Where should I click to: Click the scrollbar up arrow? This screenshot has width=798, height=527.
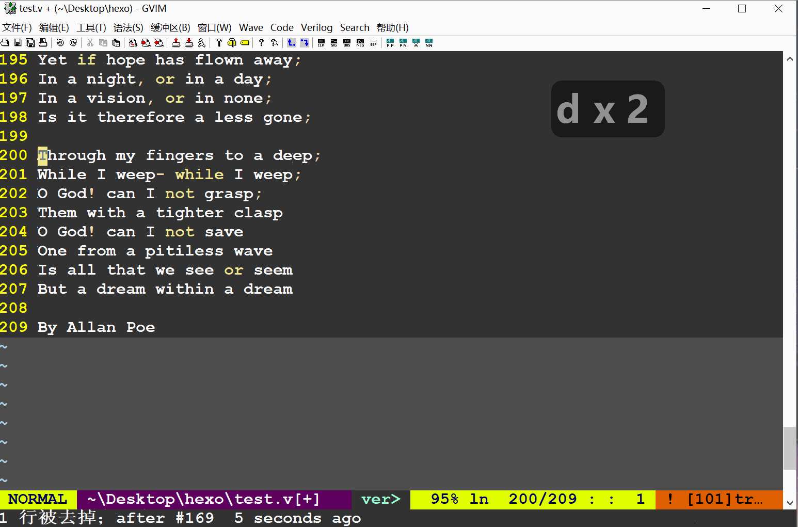point(790,59)
